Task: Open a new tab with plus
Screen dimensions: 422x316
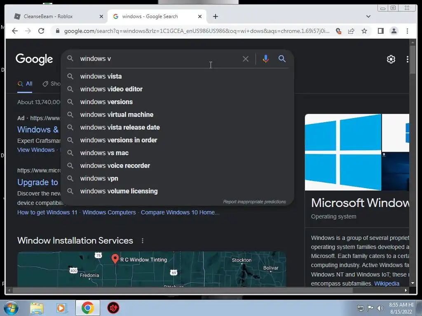Action: (x=215, y=16)
